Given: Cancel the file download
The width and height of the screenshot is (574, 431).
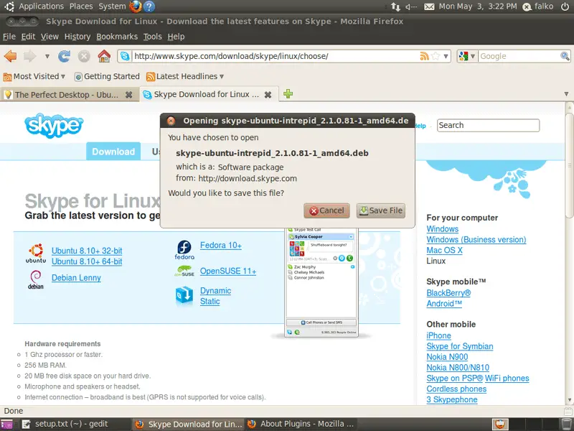Looking at the screenshot, I should (326, 210).
